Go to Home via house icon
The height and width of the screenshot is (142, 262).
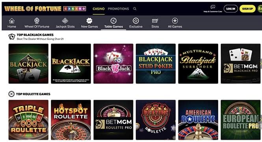[x=12, y=21]
